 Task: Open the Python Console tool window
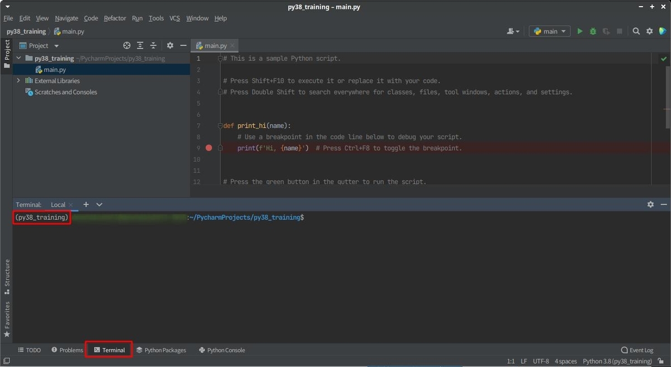coord(222,350)
